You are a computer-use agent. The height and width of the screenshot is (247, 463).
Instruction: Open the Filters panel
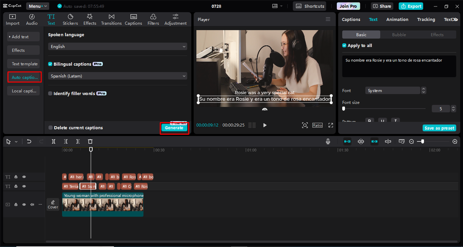pos(153,19)
